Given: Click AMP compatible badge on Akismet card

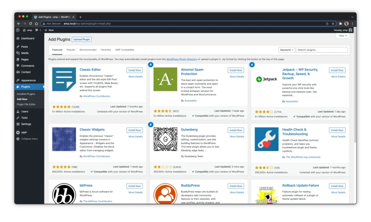Looking at the screenshot, I should click(151, 65).
